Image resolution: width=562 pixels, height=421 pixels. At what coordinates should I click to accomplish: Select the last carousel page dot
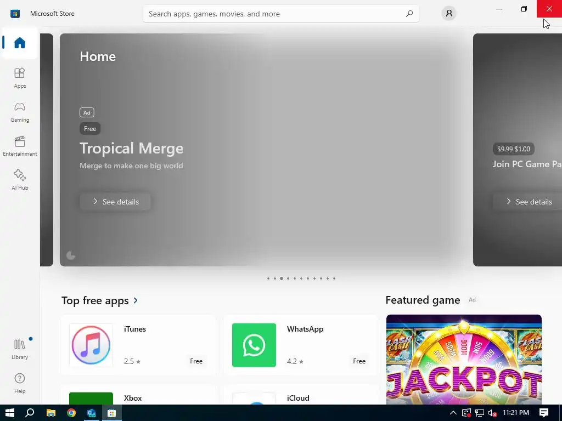tap(334, 278)
